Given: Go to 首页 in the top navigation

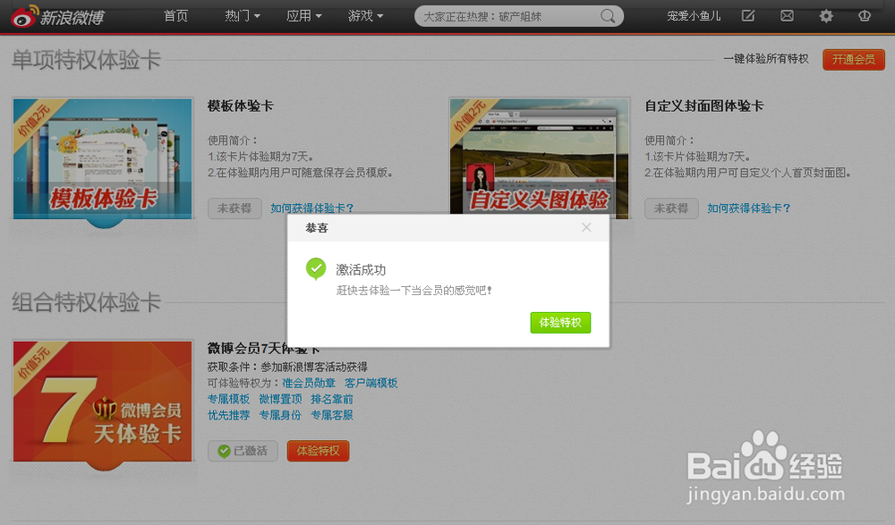Looking at the screenshot, I should click(175, 16).
